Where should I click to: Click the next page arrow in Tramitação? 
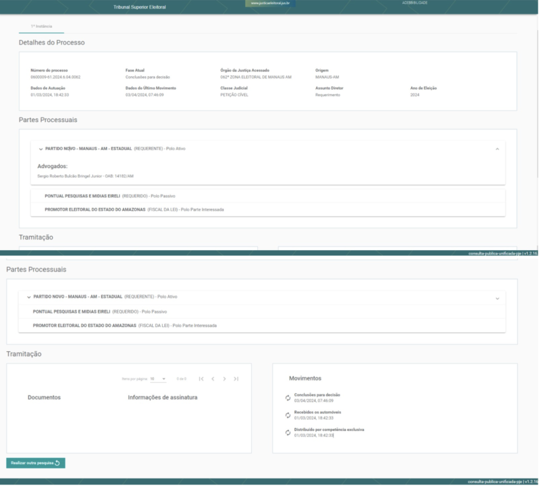[224, 379]
